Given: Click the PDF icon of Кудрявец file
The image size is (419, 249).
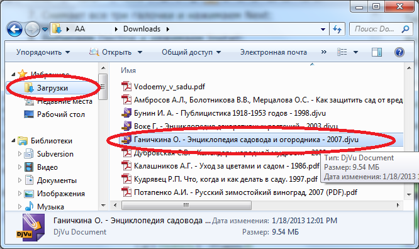Looking at the screenshot, I should tap(126, 179).
